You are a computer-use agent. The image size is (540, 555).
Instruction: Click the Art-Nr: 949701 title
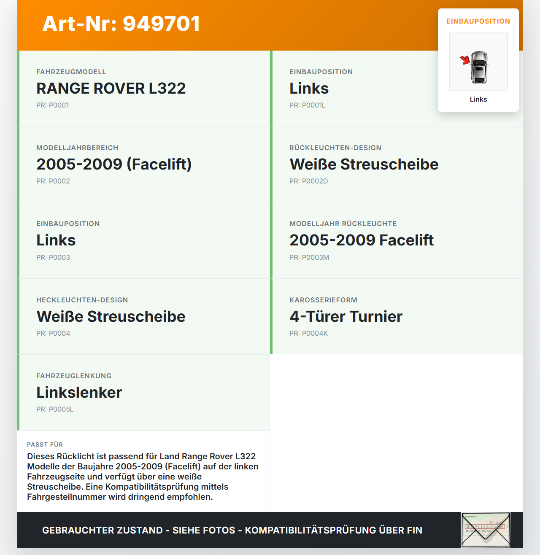click(x=121, y=24)
